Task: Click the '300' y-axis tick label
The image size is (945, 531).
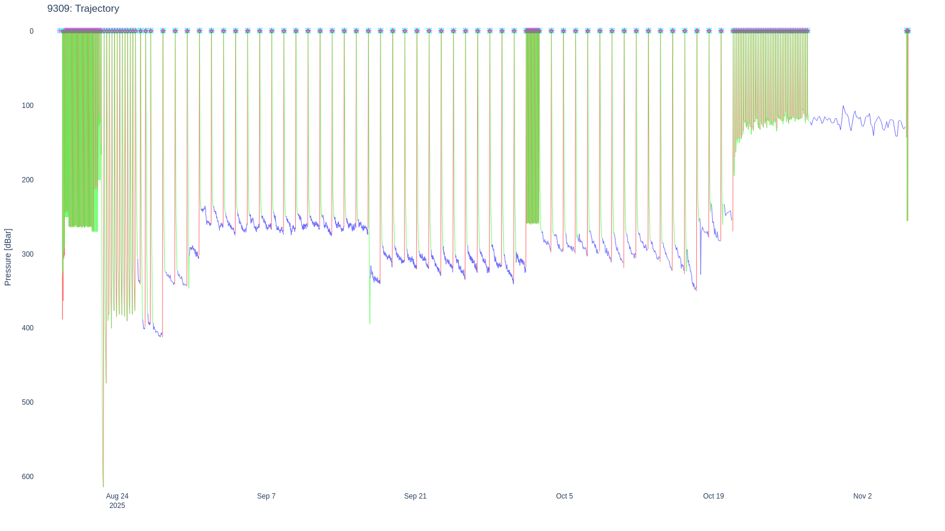Action: pyautogui.click(x=28, y=254)
